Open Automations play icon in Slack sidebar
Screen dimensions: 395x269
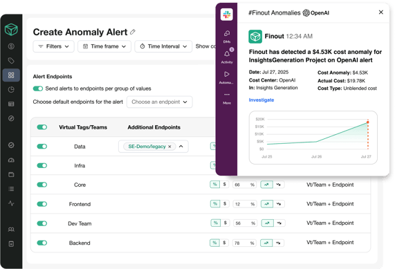point(227,77)
